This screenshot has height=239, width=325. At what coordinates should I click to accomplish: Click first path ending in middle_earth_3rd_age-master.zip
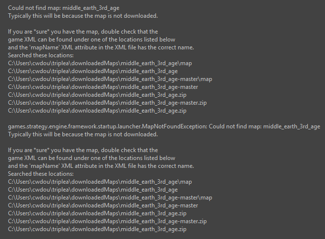click(107, 103)
